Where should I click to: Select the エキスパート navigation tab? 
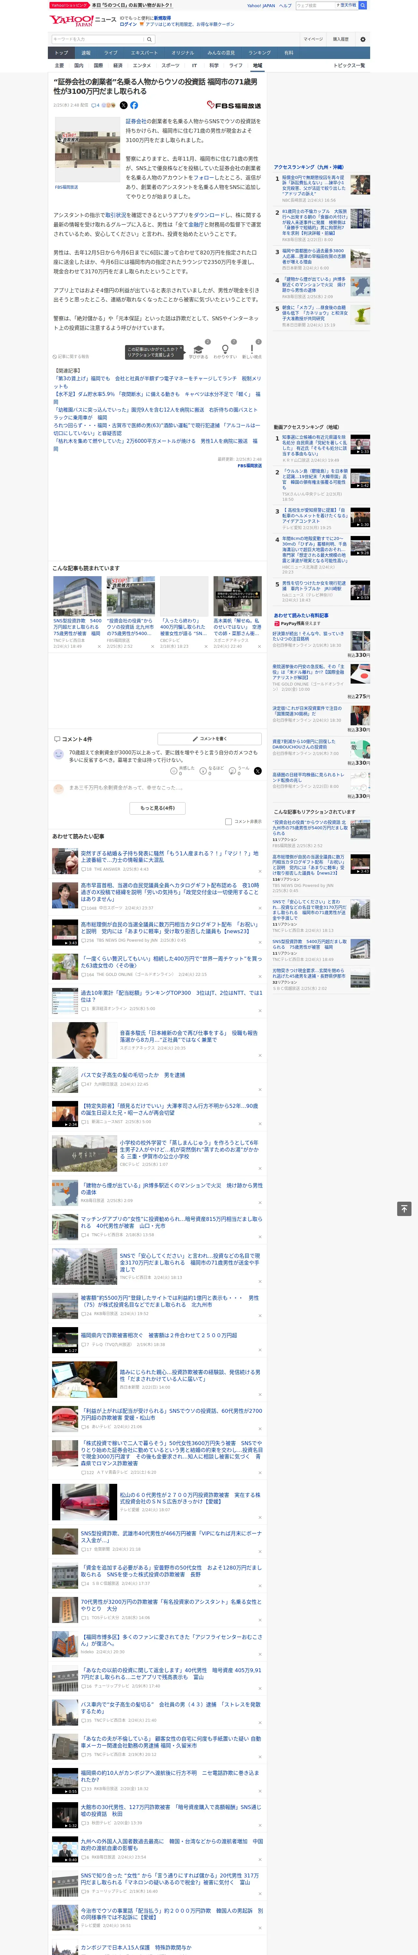click(144, 52)
